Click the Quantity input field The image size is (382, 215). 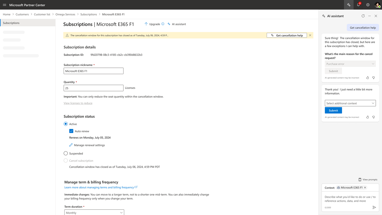(94, 88)
